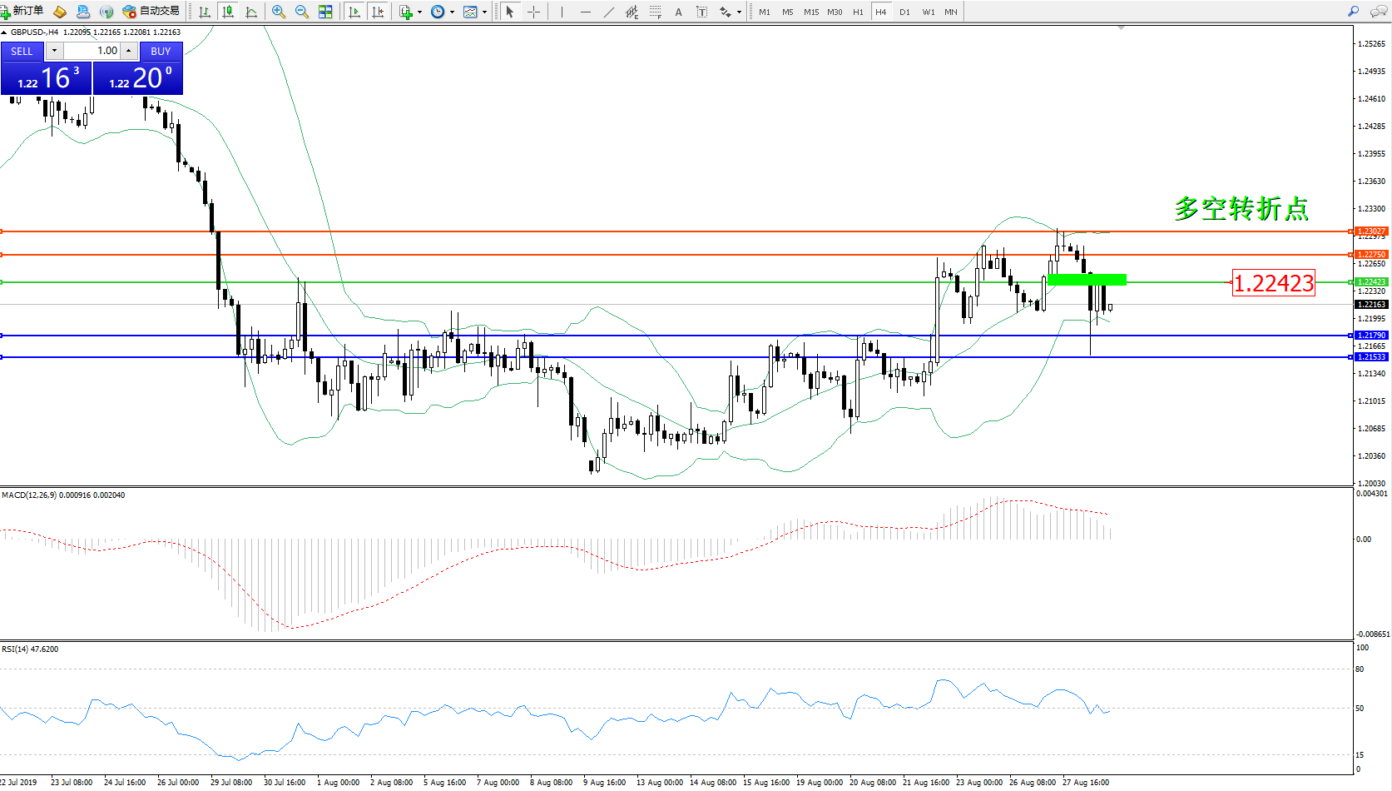Image resolution: width=1392 pixels, height=791 pixels.
Task: Click the Zoom In magnifier icon
Action: (x=279, y=12)
